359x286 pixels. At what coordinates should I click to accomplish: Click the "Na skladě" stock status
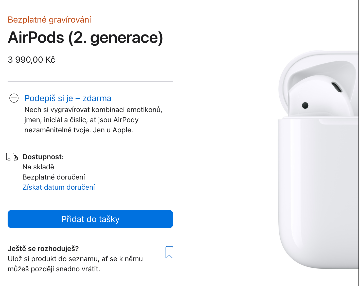pyautogui.click(x=38, y=167)
